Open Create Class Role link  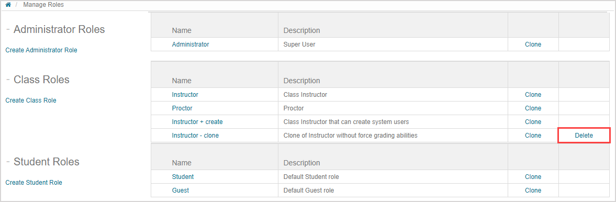(x=31, y=100)
